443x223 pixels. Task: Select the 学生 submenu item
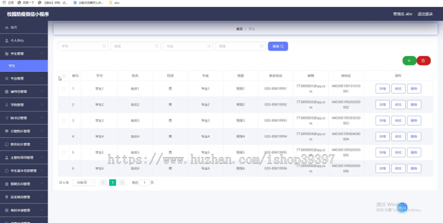[24, 66]
